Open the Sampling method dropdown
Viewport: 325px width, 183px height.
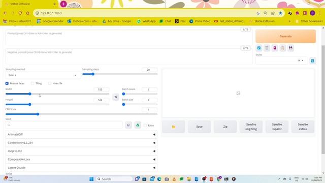(x=43, y=75)
